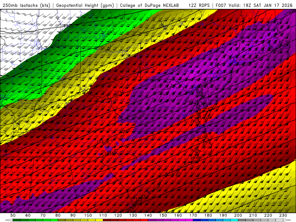Viewport: 296px width, 222px height.
Task: Click the 50 value on the color scale
Action: click(13, 215)
